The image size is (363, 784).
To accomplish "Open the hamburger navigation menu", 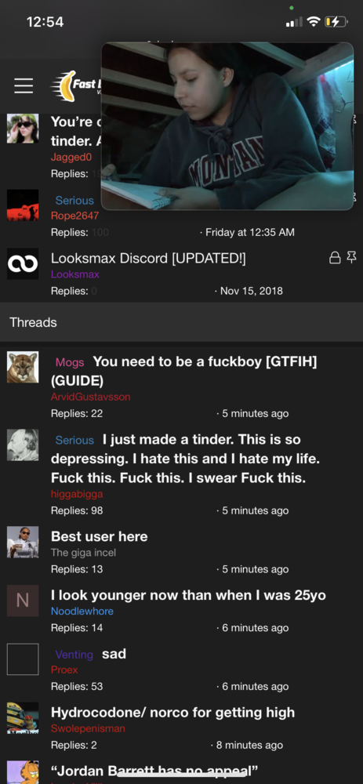I will click(23, 85).
